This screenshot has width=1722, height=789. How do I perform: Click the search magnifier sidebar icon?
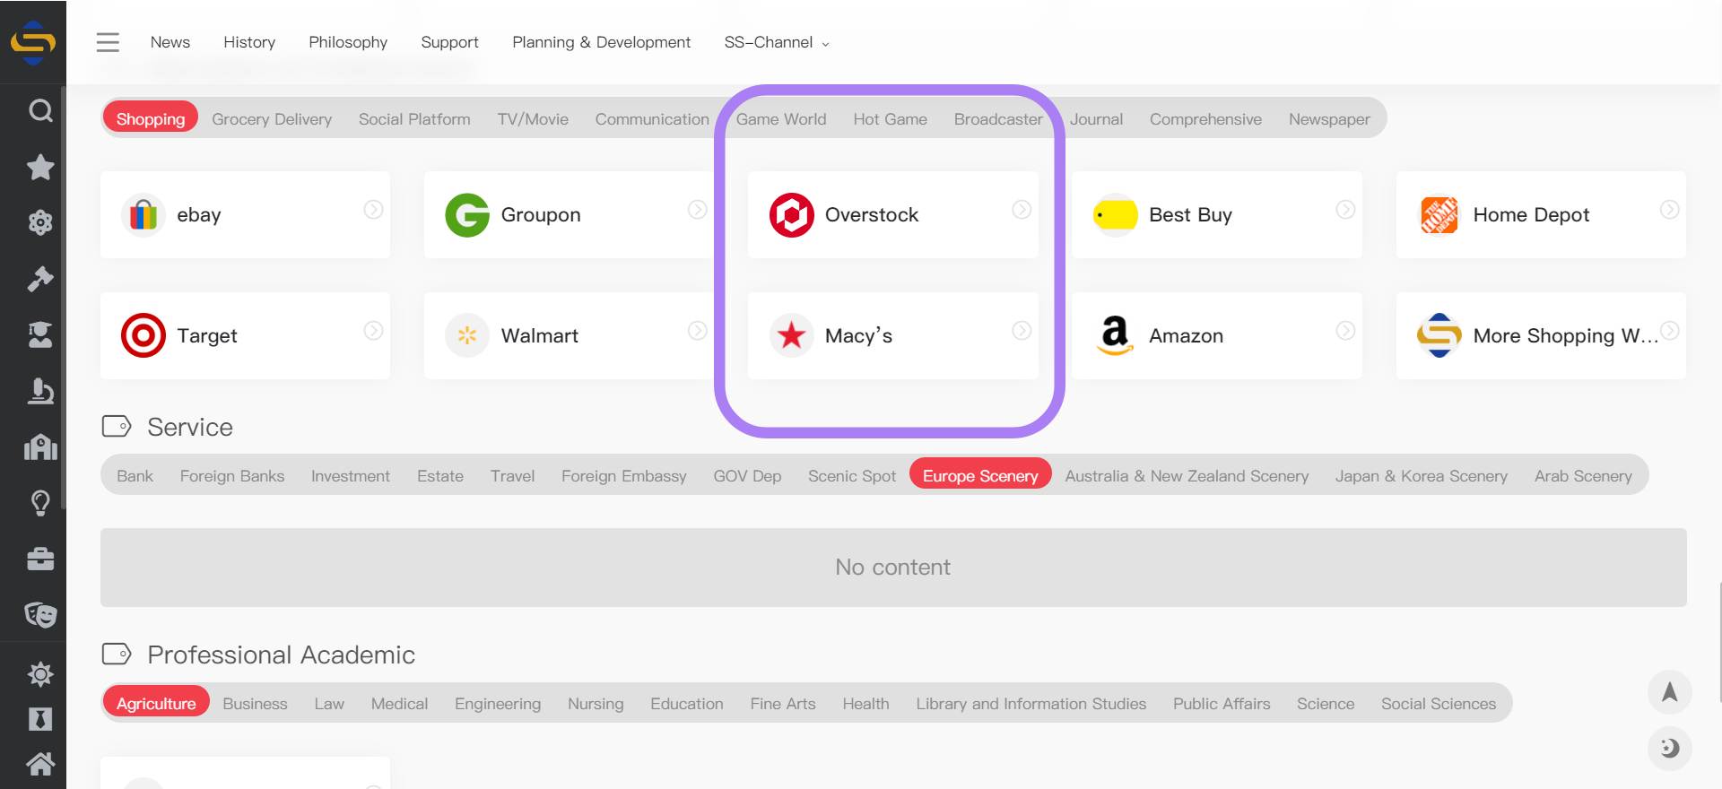pos(40,111)
